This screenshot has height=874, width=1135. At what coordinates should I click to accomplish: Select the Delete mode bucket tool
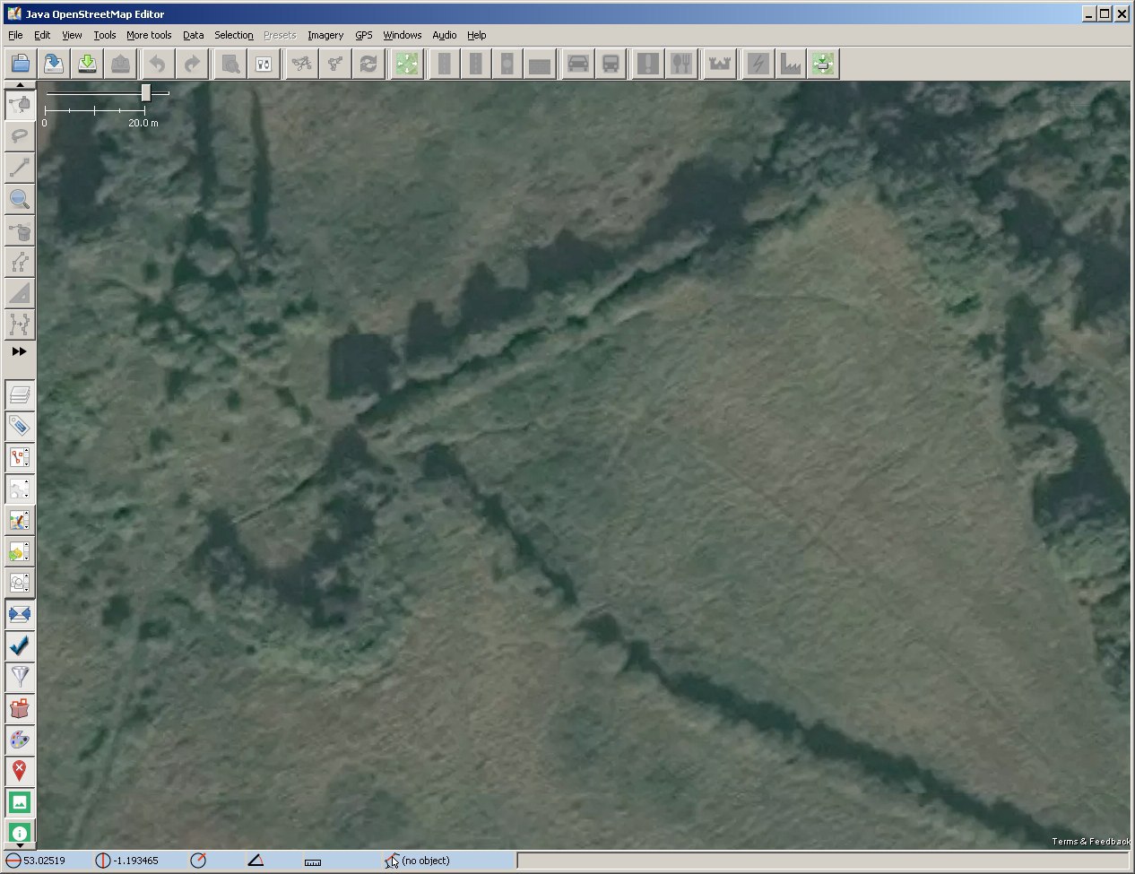click(x=20, y=229)
